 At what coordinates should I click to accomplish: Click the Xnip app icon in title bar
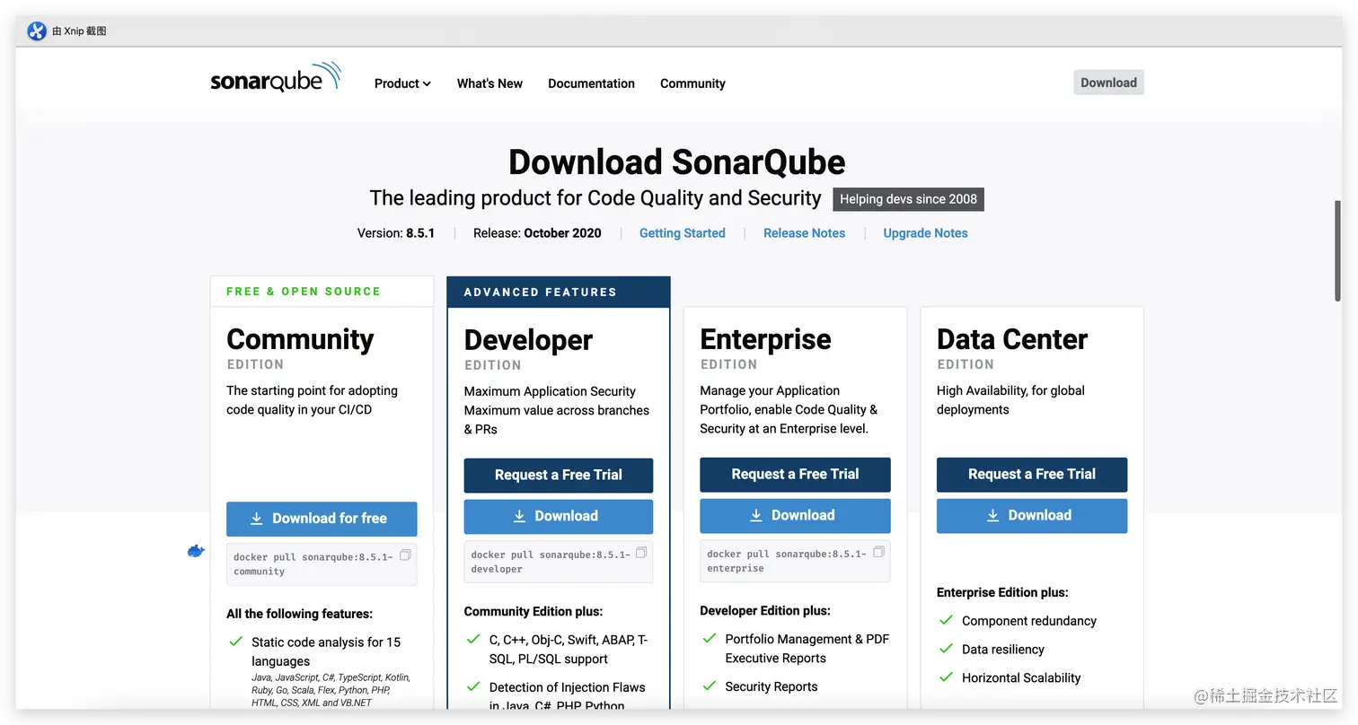click(x=37, y=31)
